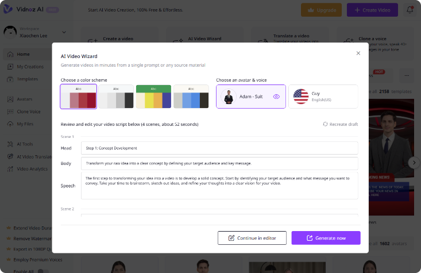Image resolution: width=421 pixels, height=273 pixels.
Task: Select the red color scheme
Action: tap(79, 97)
